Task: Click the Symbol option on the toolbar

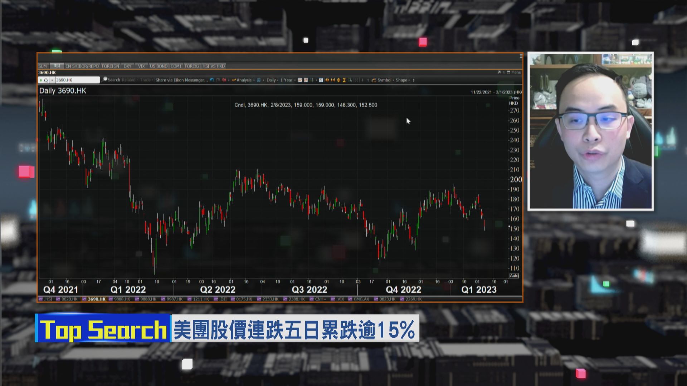Action: 384,80
